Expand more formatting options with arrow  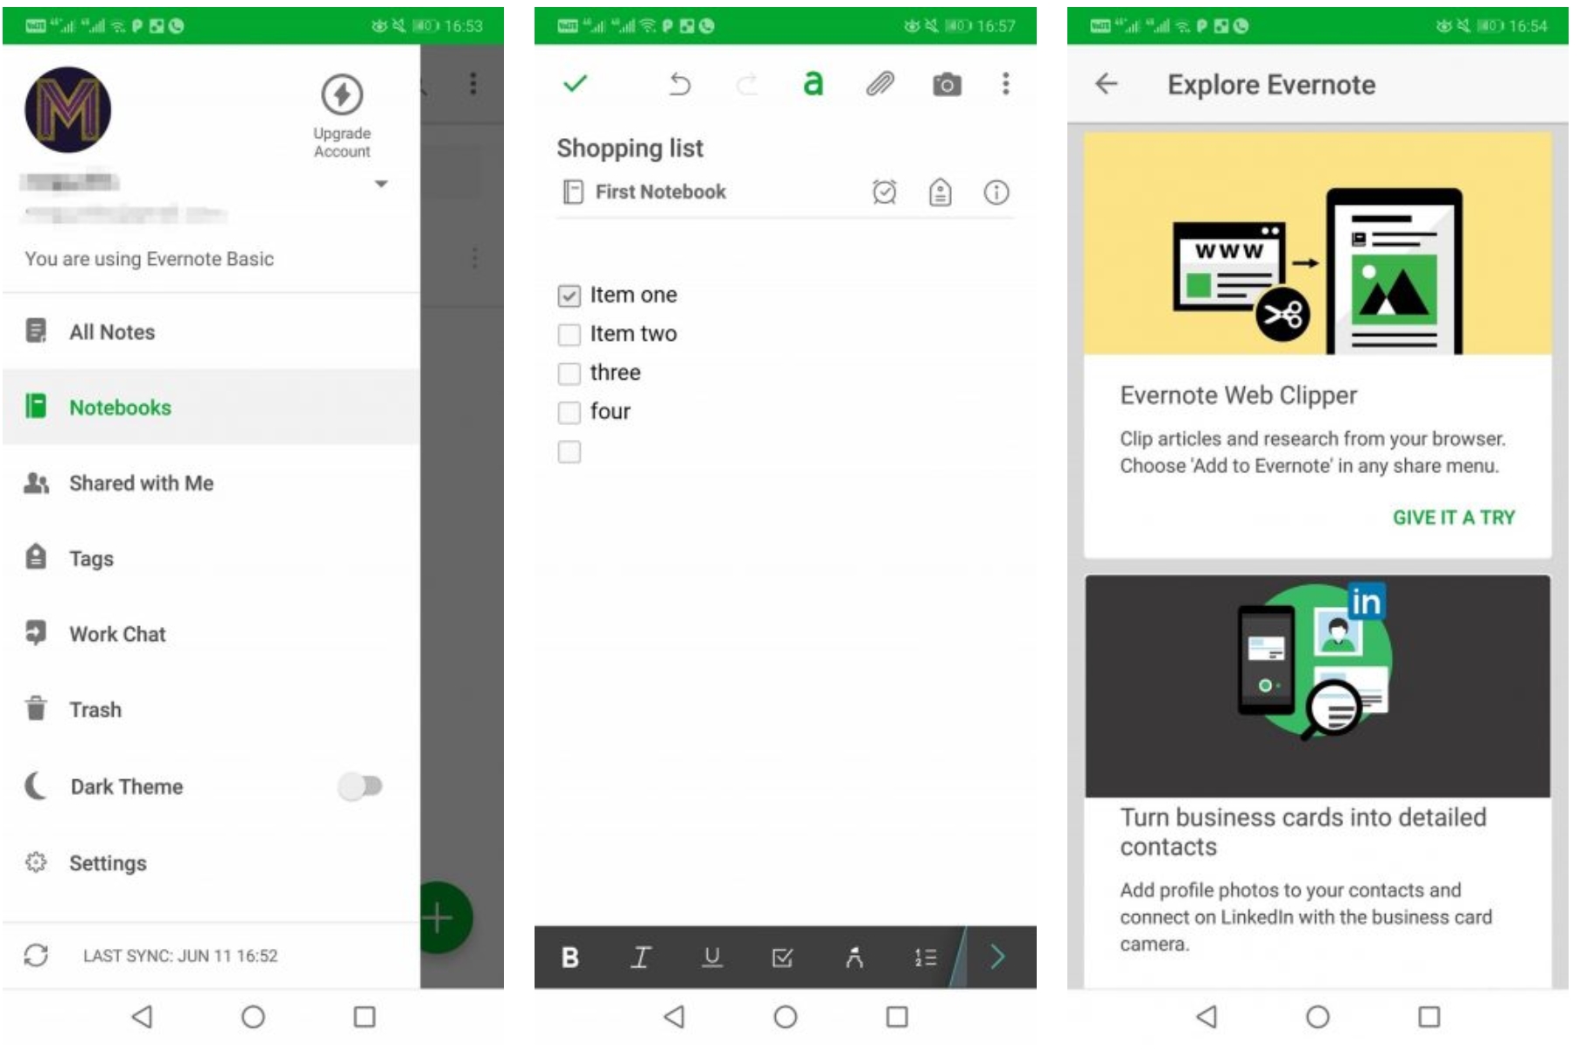[x=998, y=958]
